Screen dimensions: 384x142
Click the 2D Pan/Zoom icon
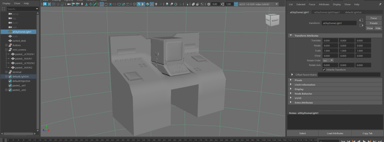coord(91,4)
